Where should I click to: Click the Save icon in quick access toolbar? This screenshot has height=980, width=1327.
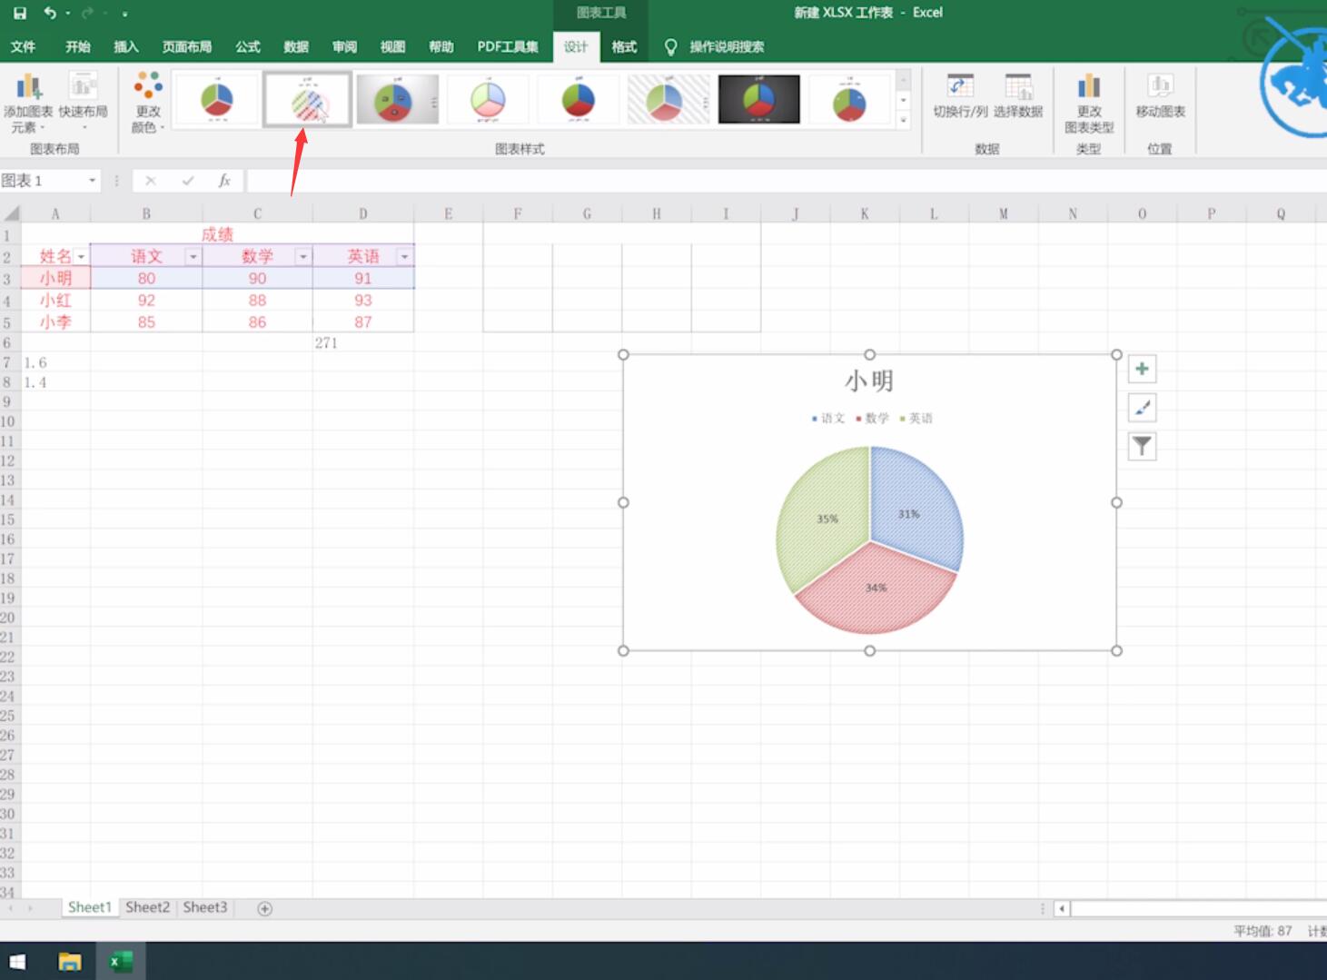pyautogui.click(x=20, y=13)
